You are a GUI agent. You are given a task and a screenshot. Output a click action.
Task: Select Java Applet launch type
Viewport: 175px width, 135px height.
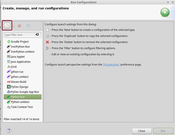point(22,57)
